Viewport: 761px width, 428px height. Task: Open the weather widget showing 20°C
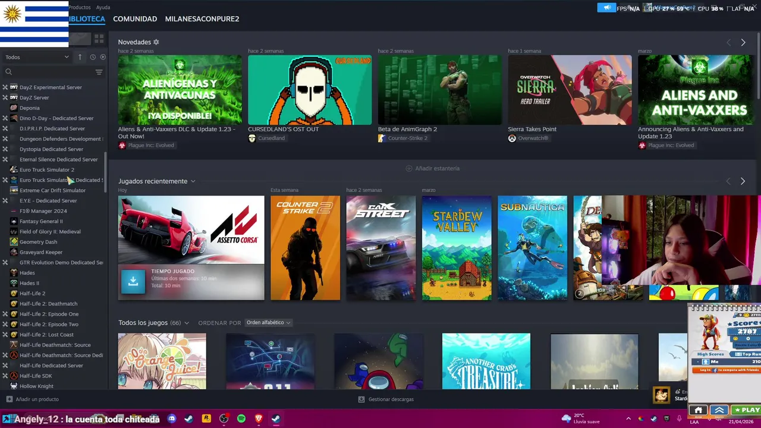click(x=580, y=418)
